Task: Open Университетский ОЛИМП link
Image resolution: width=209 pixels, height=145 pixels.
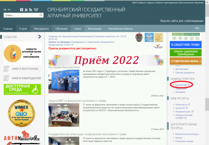Action: tap(184, 116)
